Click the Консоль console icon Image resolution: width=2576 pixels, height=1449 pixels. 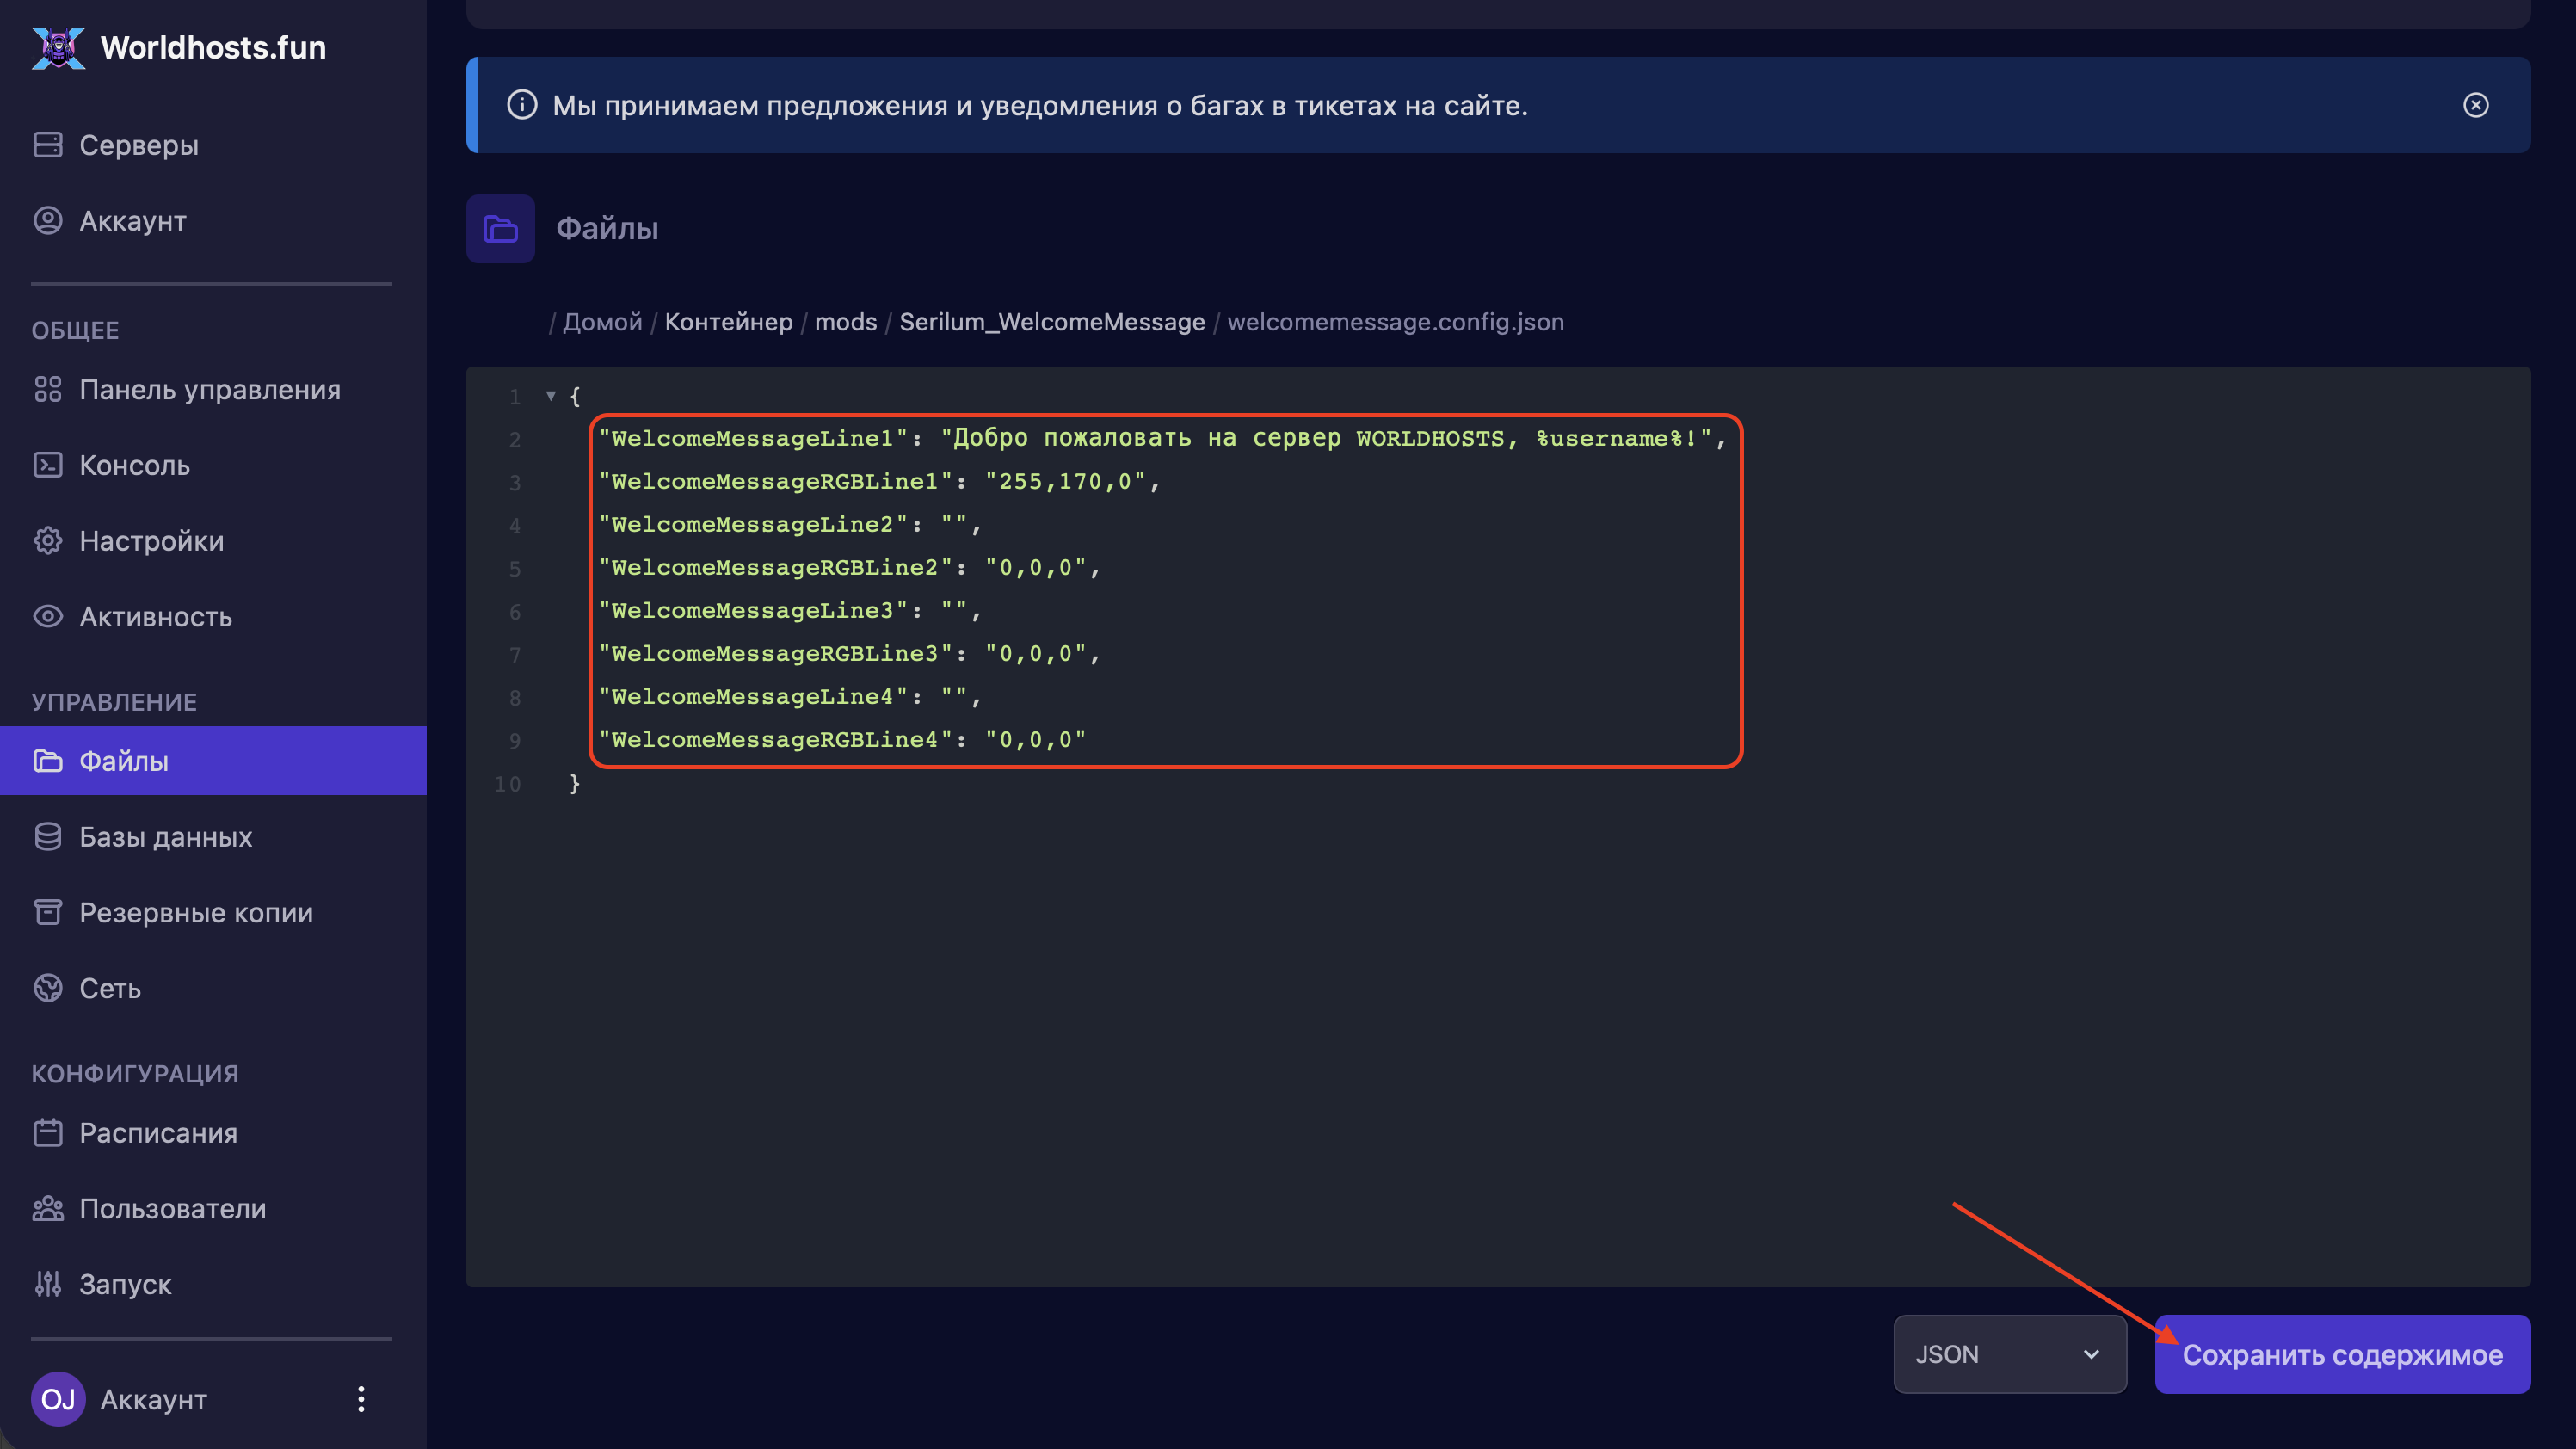[x=48, y=465]
